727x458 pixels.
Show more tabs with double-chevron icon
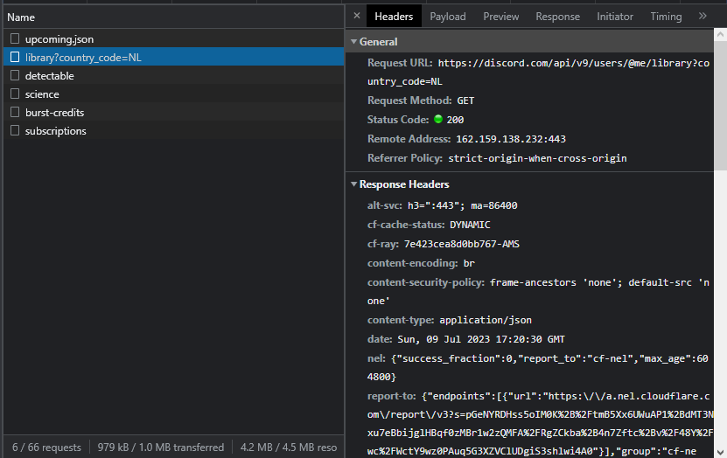click(703, 16)
